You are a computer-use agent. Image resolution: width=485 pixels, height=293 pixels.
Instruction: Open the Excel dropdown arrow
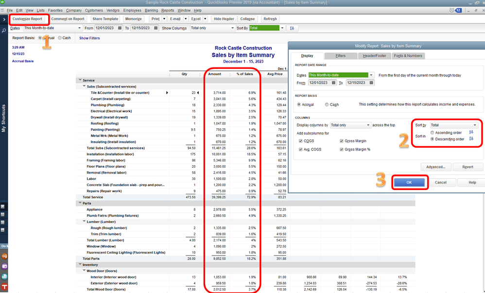[205, 19]
